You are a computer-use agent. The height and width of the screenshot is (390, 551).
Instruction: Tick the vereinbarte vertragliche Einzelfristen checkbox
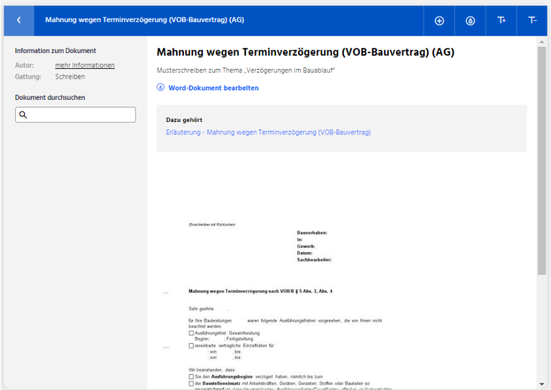tap(191, 345)
